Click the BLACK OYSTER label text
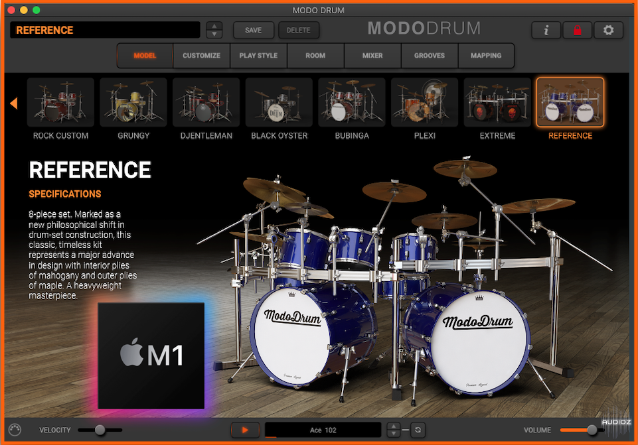This screenshot has width=638, height=445. 279,136
